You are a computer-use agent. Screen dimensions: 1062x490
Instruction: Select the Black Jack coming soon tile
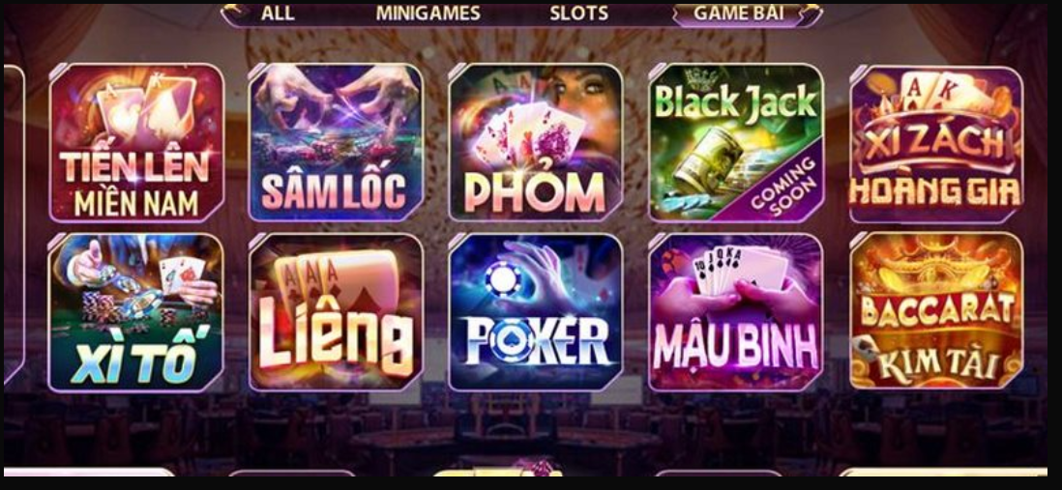point(736,143)
